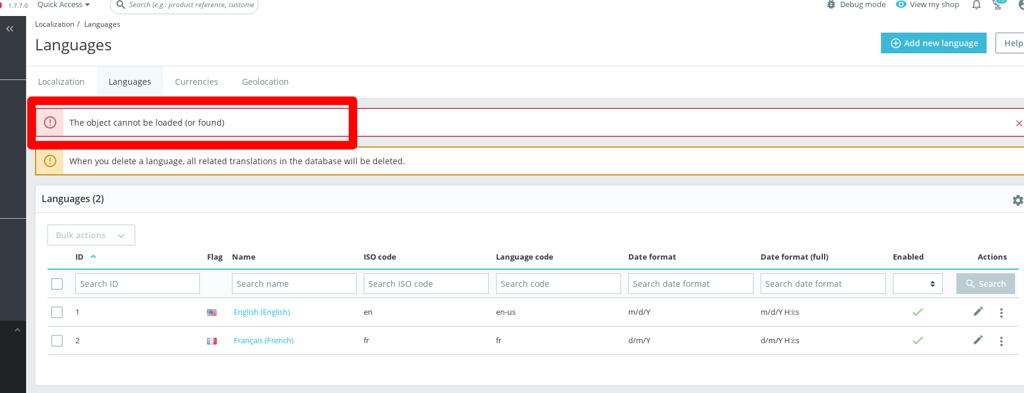Image resolution: width=1024 pixels, height=393 pixels.
Task: Edit the Français language with pencil icon
Action: [978, 340]
